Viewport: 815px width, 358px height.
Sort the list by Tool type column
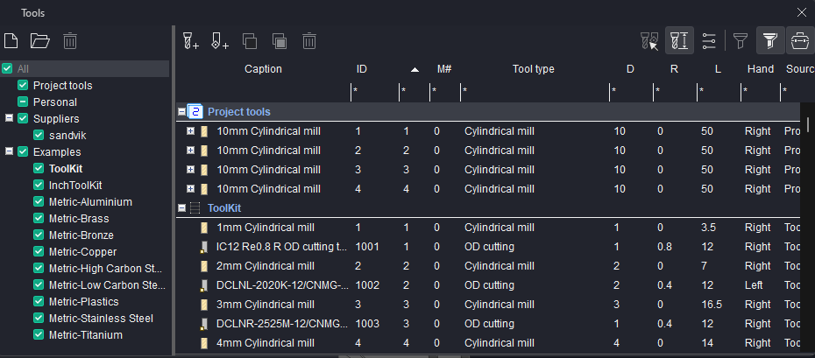coord(533,69)
